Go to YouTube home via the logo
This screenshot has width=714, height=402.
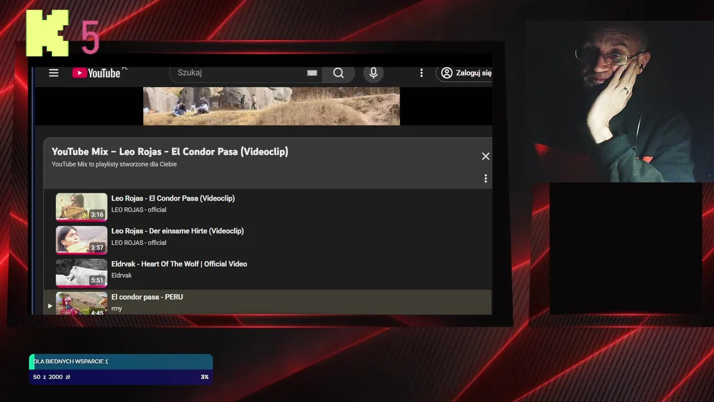point(96,73)
